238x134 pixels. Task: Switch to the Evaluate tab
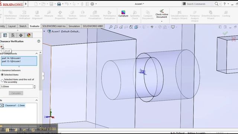click(x=35, y=26)
